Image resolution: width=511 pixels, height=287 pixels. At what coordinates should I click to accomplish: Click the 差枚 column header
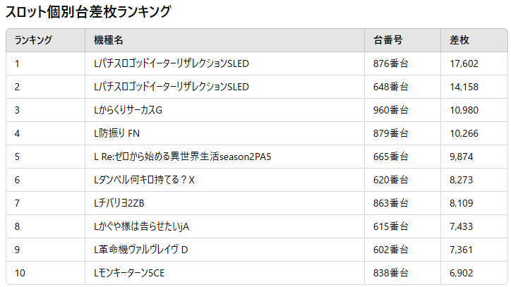(459, 41)
